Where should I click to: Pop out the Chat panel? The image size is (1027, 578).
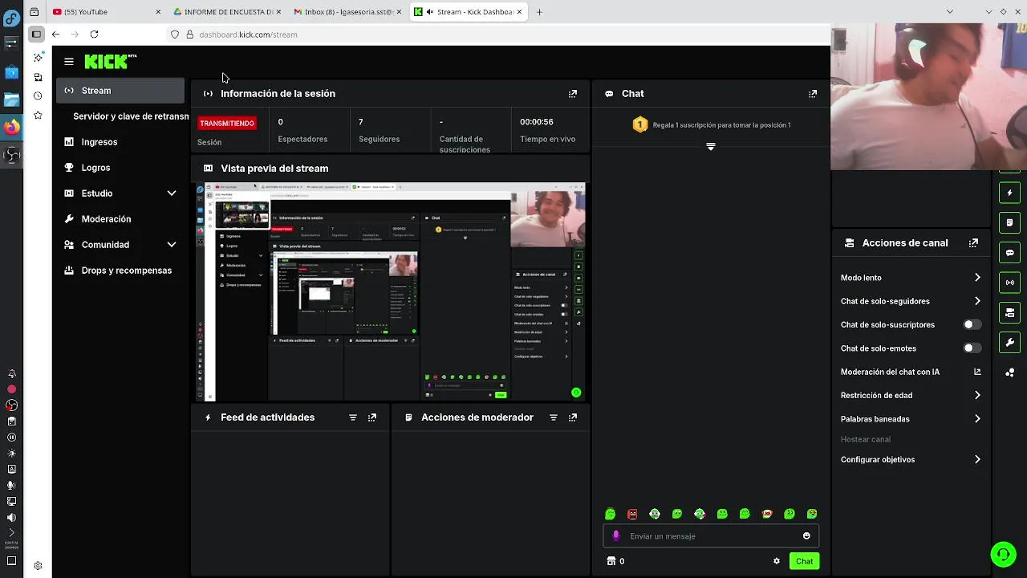813,94
